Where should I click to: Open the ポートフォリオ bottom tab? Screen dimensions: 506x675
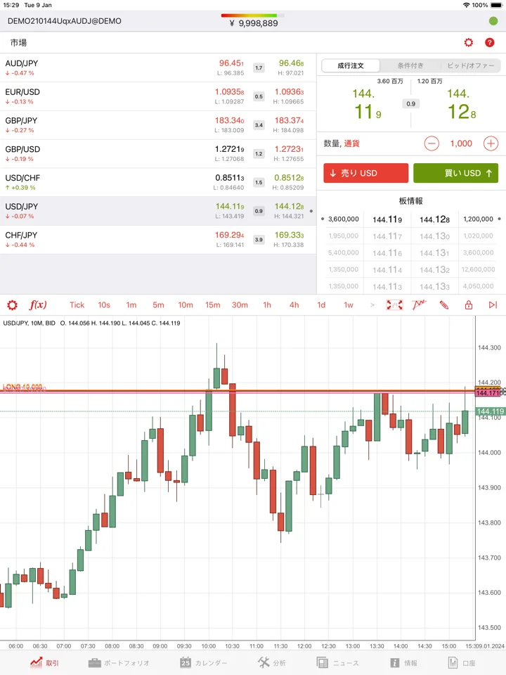click(119, 663)
